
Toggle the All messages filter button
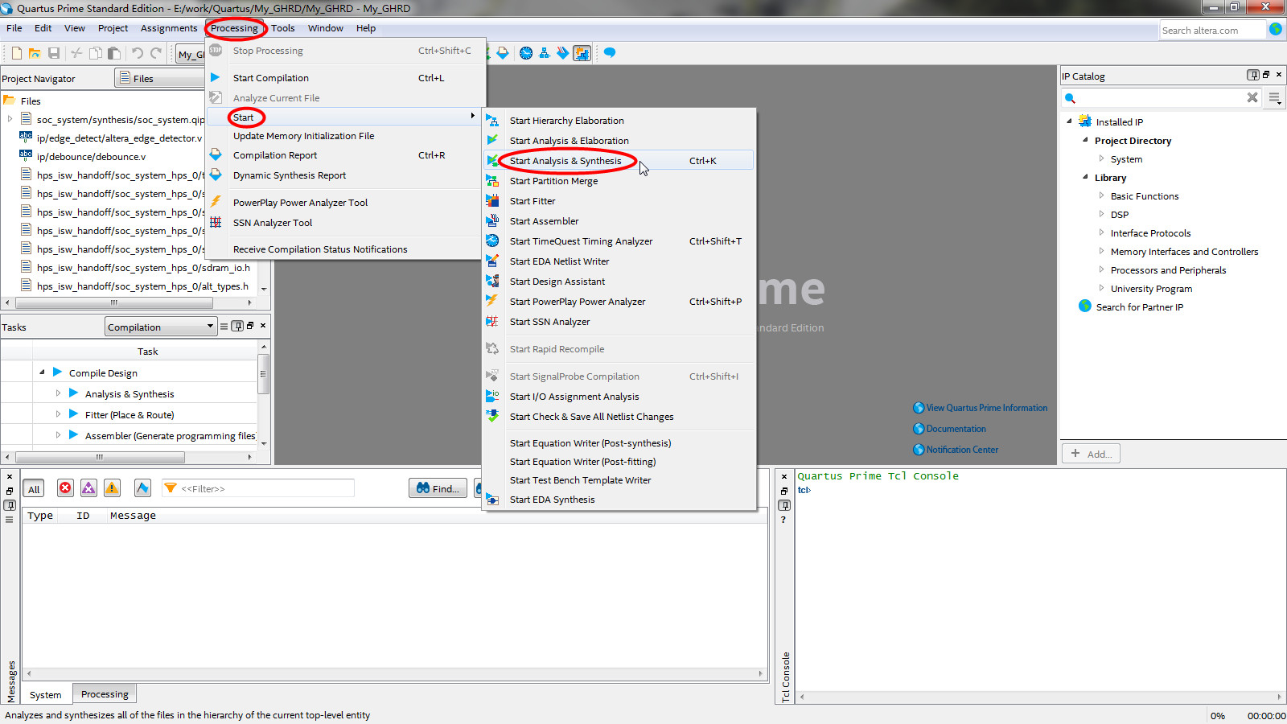point(34,489)
